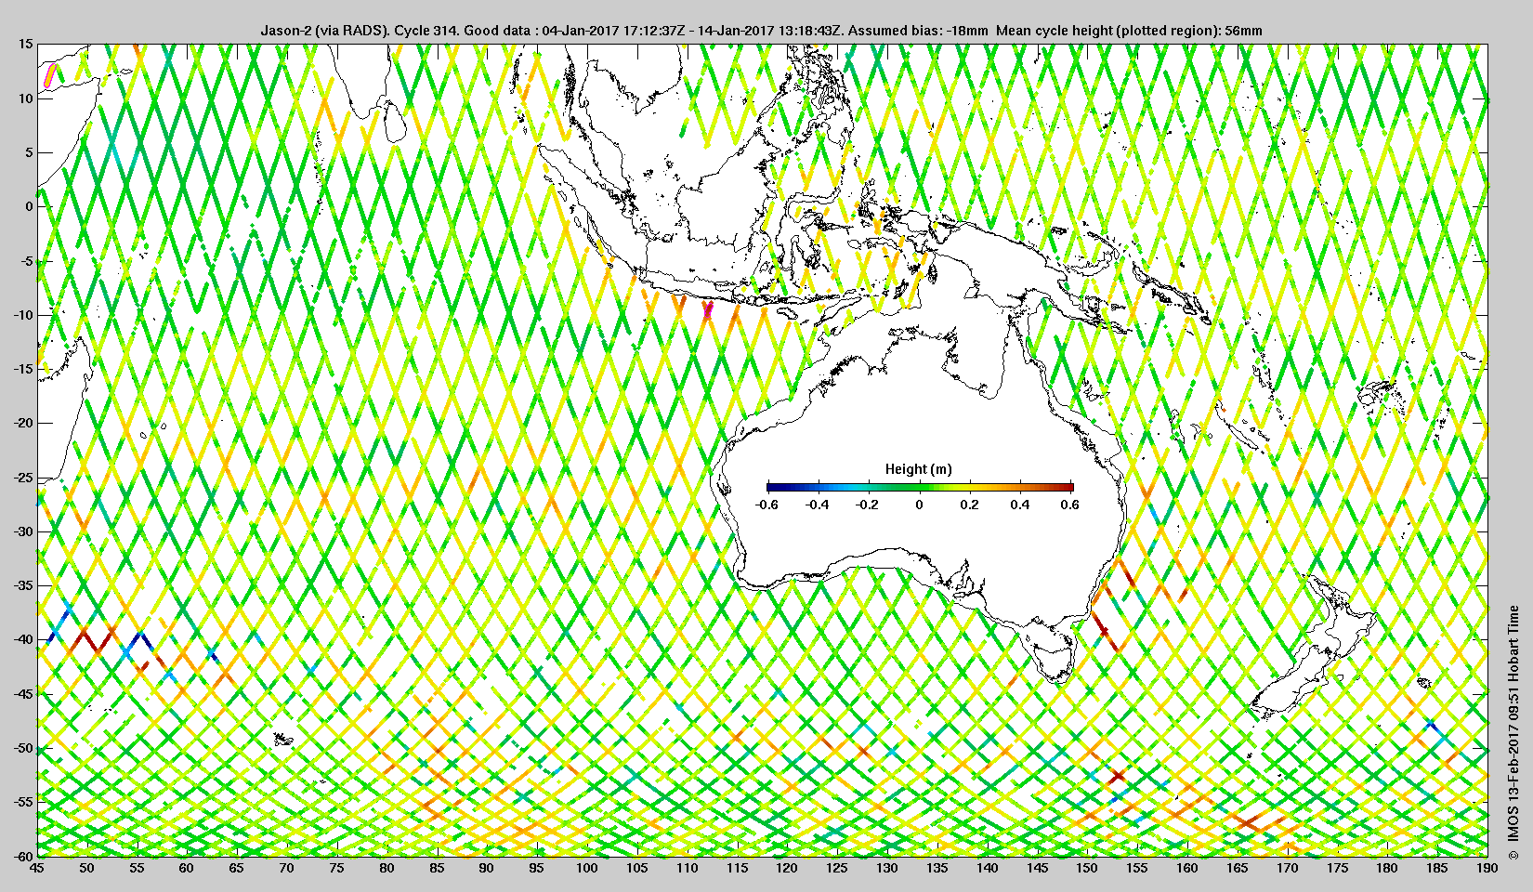This screenshot has height=892, width=1533.
Task: Click latitude tick label -60 on left axis
Action: (23, 856)
